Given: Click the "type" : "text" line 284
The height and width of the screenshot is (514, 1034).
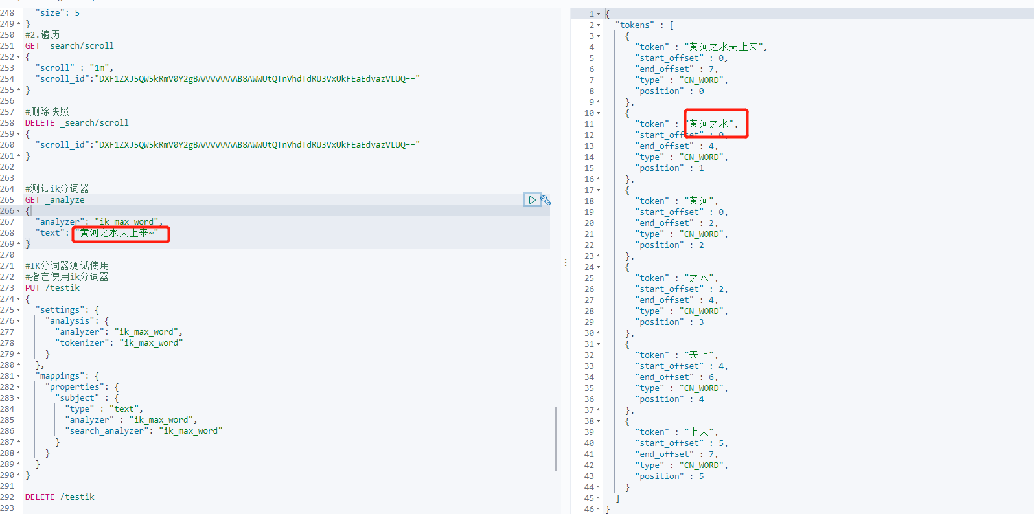Looking at the screenshot, I should (104, 409).
